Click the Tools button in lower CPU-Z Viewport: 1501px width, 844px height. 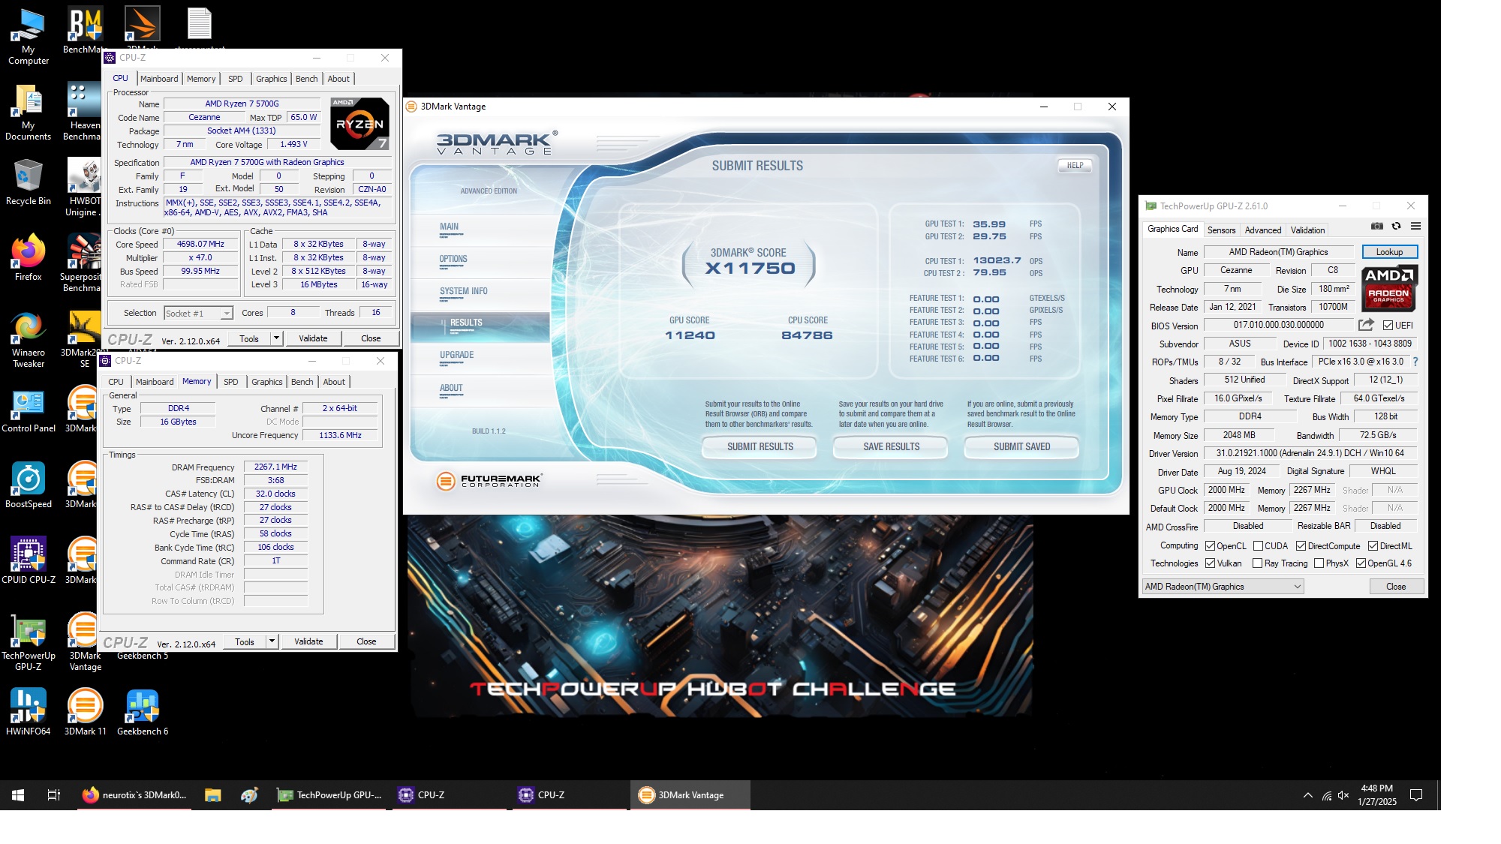coord(245,641)
